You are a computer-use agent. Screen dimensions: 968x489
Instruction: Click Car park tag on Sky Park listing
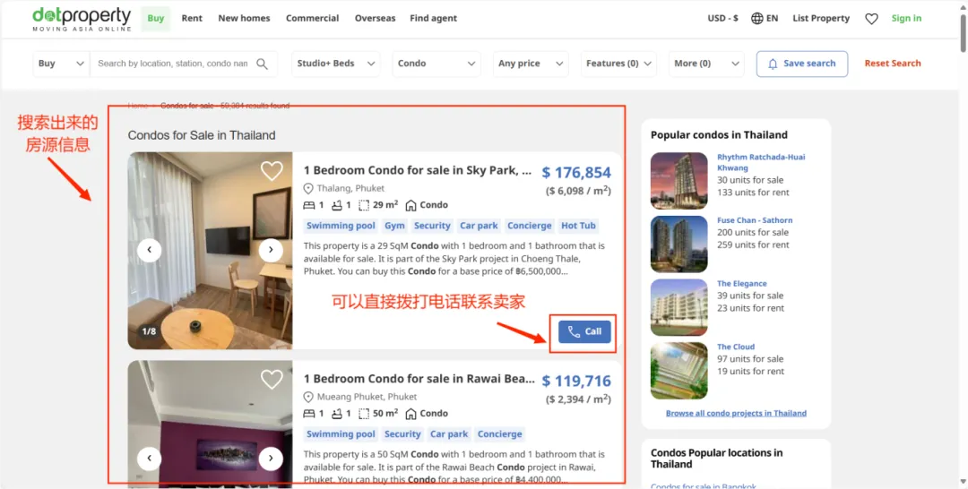click(479, 226)
